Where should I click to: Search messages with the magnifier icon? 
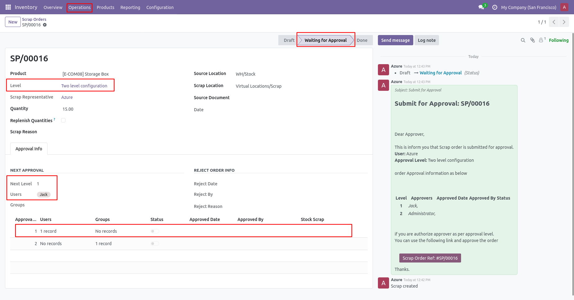523,40
